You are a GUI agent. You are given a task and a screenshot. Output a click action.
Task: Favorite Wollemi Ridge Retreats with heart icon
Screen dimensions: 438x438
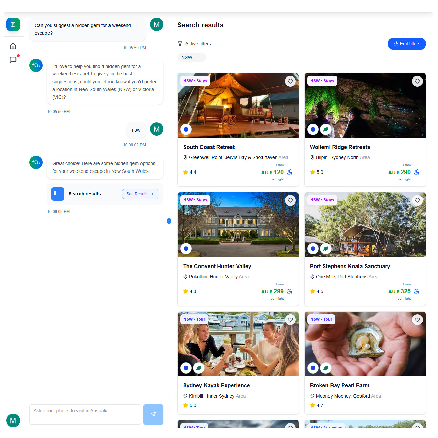tap(417, 81)
